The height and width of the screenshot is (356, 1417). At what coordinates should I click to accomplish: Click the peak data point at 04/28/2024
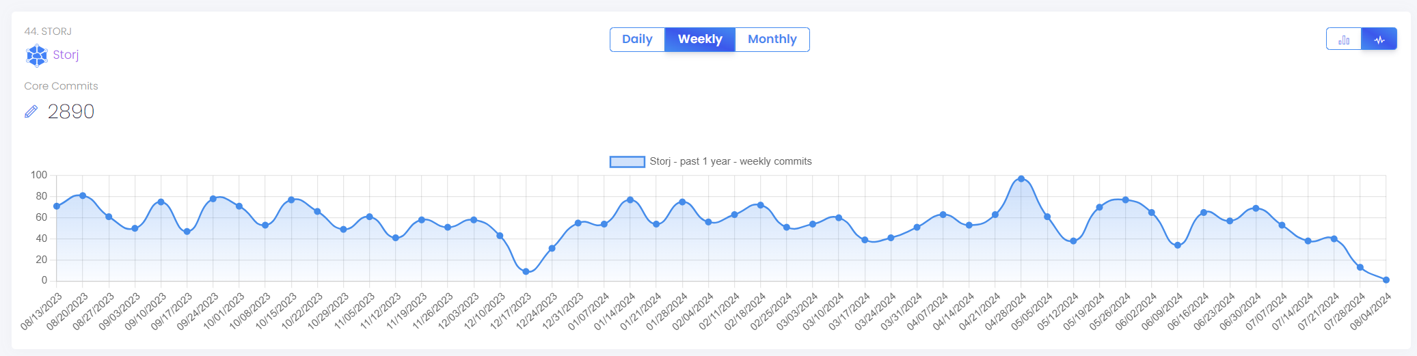click(1021, 179)
